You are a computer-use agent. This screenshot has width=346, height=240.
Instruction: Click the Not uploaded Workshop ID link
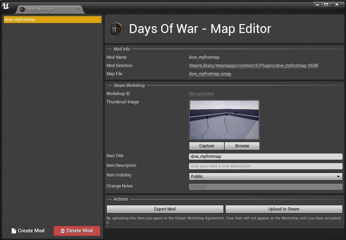(201, 94)
